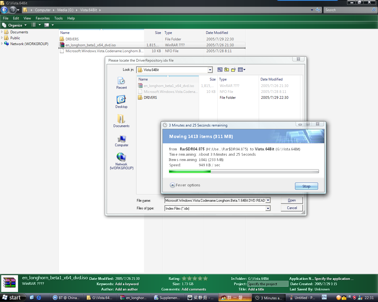Open Documents in dialog places bar
The height and width of the screenshot is (302, 378).
click(x=121, y=121)
